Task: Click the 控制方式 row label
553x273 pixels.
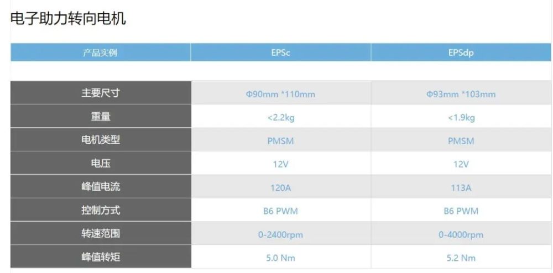Action: click(x=101, y=211)
